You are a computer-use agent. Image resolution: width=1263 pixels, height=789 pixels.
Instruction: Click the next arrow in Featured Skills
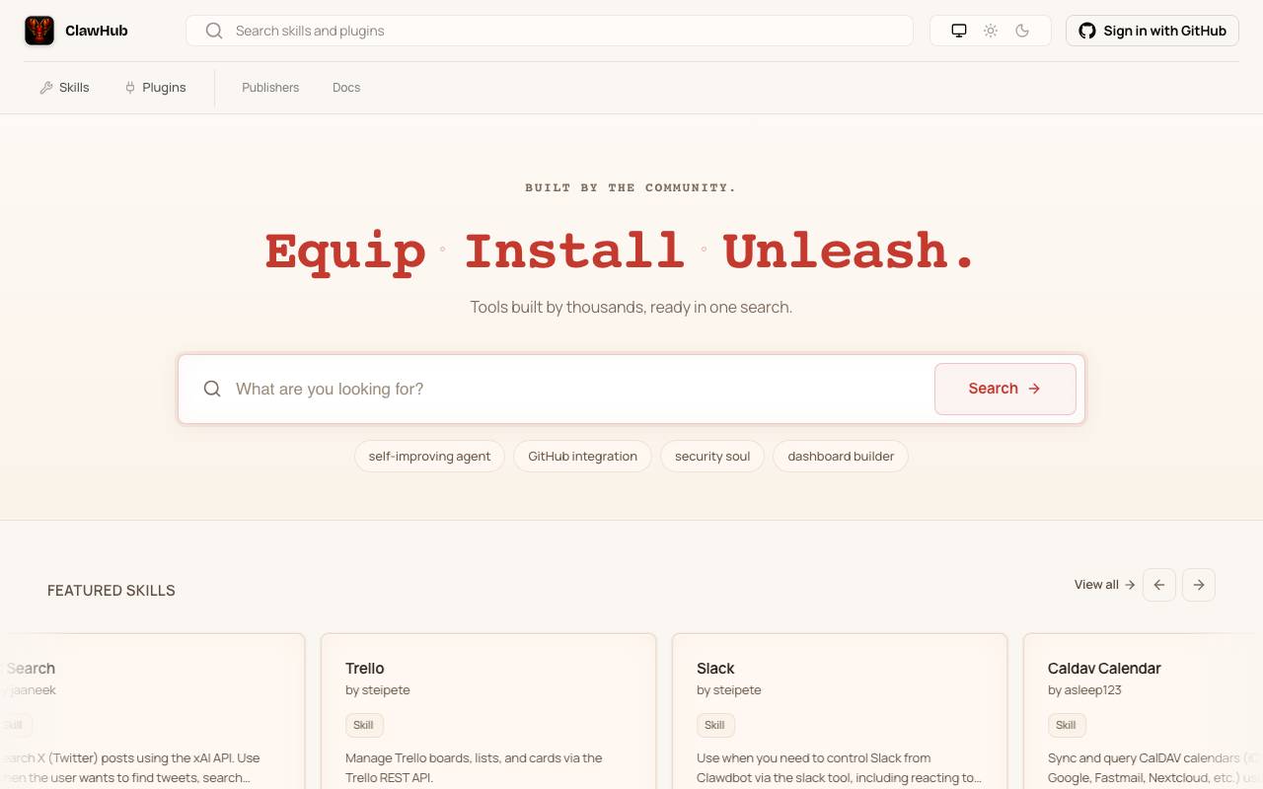point(1199,585)
